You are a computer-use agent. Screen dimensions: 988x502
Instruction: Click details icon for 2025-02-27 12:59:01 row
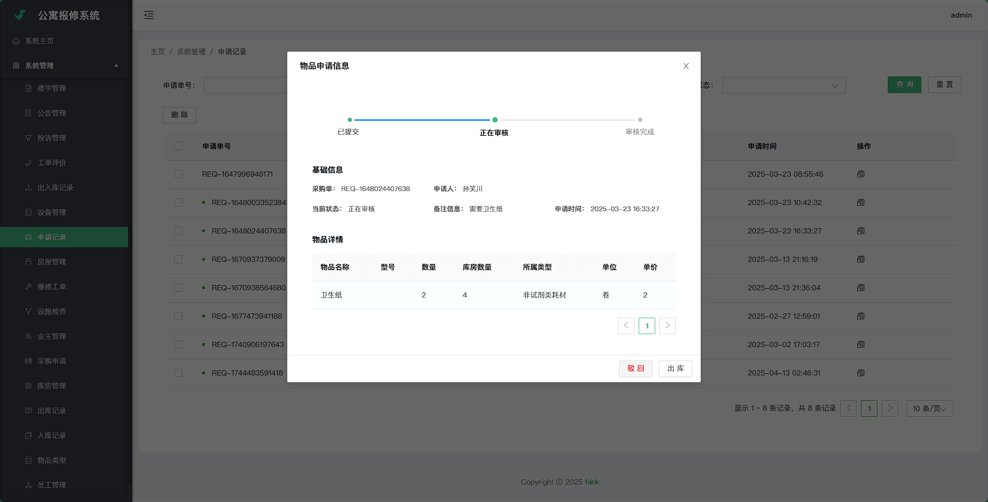click(860, 316)
